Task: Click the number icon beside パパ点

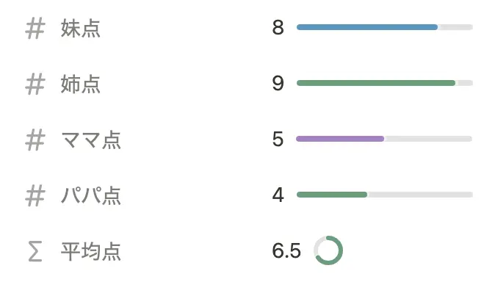Action: 35,196
